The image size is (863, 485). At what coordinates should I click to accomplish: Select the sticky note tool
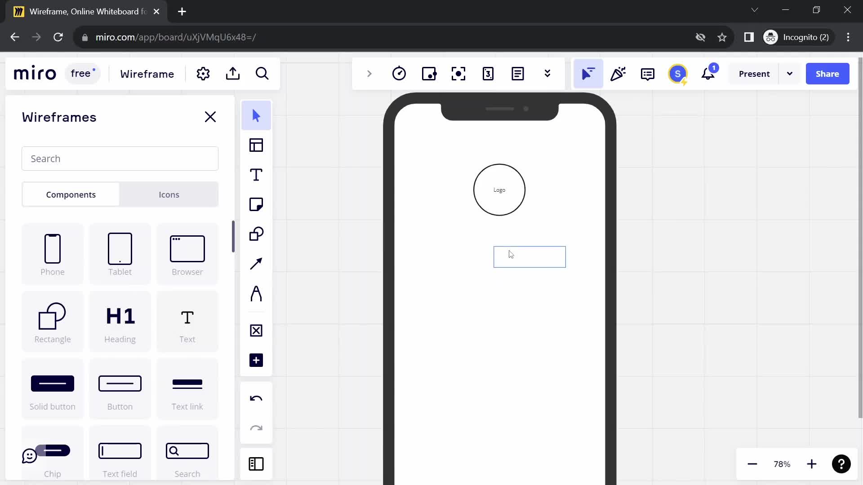click(256, 205)
